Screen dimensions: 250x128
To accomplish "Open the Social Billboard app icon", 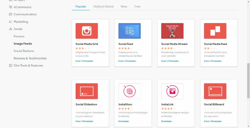I will 215,91.
